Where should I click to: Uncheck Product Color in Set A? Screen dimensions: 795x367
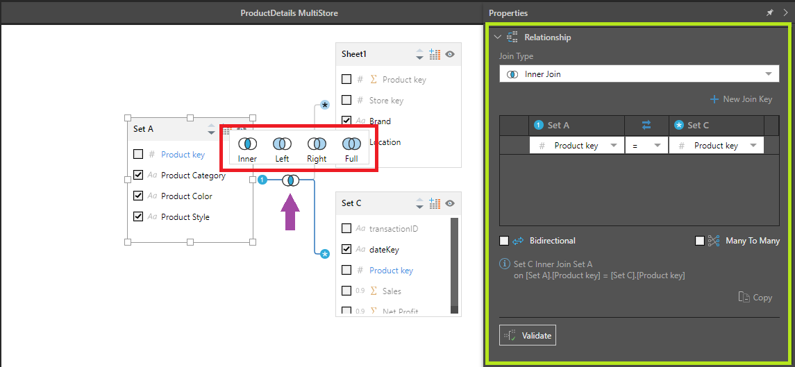point(138,196)
